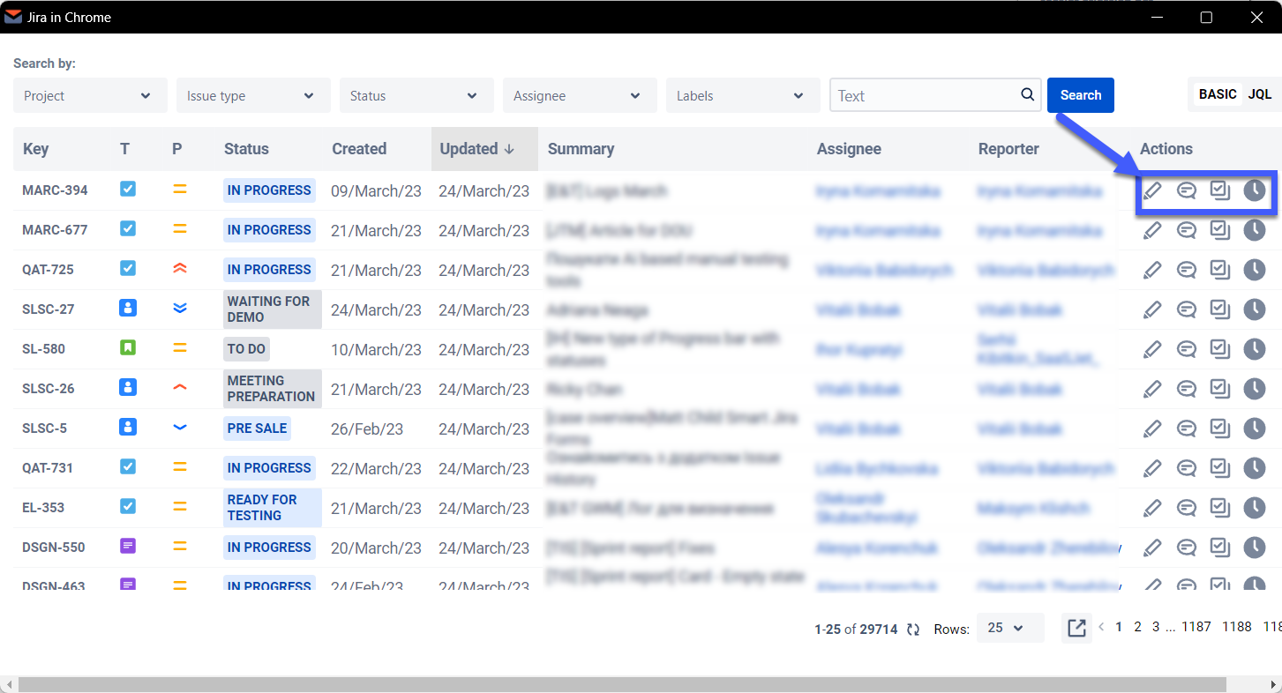Image resolution: width=1282 pixels, height=693 pixels.
Task: Click the Created column header
Action: [359, 149]
